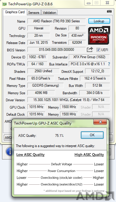Click the Default Clock row Memory 1500 MHz field

point(69,114)
